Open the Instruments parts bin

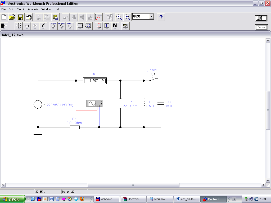pos(125,26)
